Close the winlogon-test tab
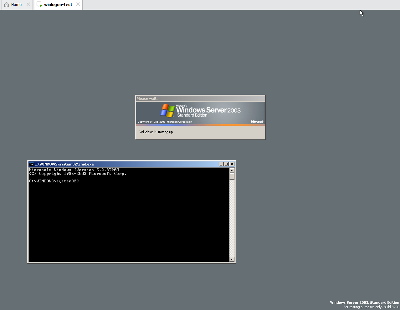The height and width of the screenshot is (310, 400). point(78,4)
